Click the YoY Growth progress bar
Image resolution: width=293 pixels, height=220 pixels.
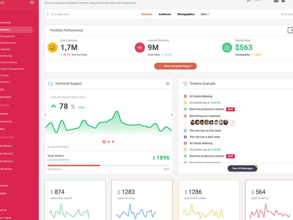(x=108, y=165)
